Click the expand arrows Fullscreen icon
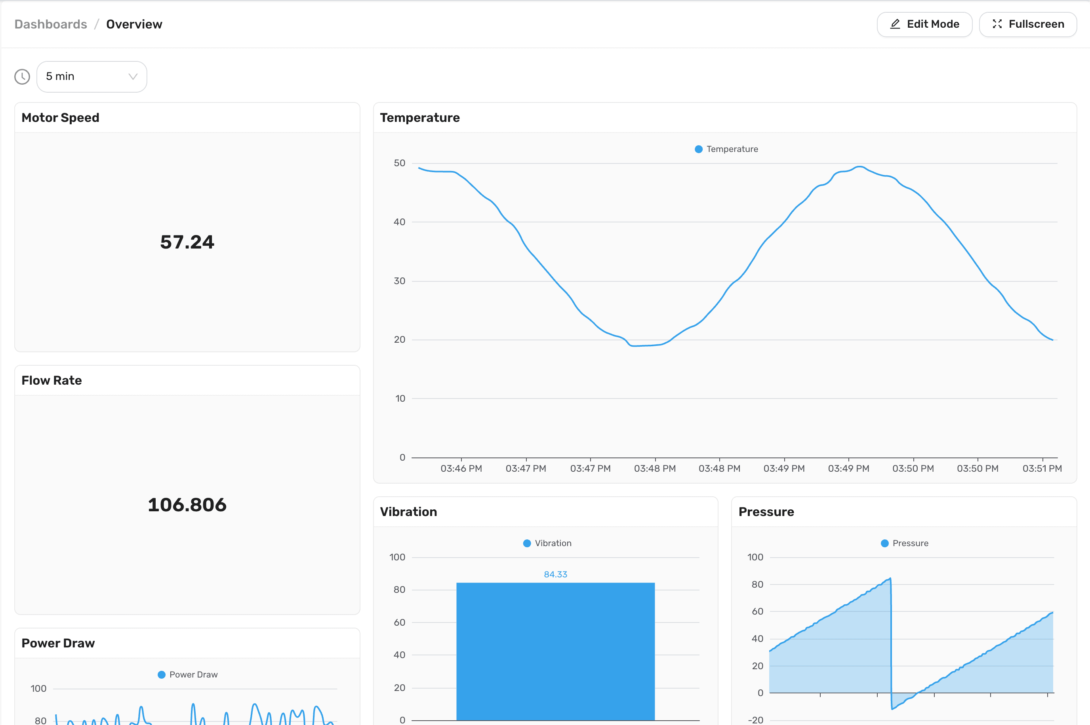Screen dimensions: 1090x725 coord(997,24)
